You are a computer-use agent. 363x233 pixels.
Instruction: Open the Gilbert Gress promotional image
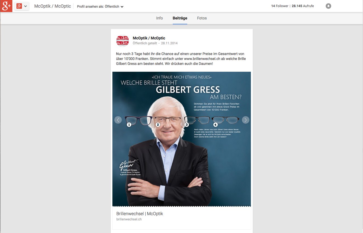point(181,139)
